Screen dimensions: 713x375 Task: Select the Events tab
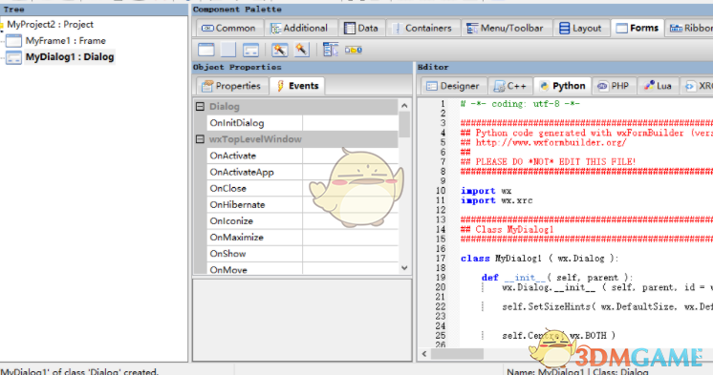click(x=297, y=86)
